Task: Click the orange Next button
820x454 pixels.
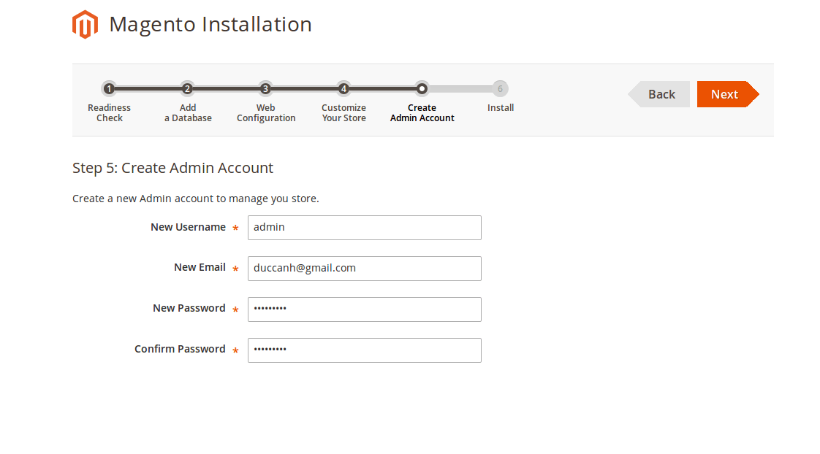Action: click(728, 94)
